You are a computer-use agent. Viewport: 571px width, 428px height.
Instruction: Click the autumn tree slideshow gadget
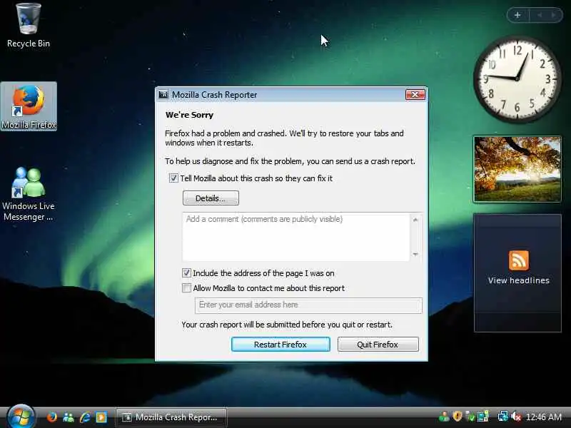click(x=517, y=169)
